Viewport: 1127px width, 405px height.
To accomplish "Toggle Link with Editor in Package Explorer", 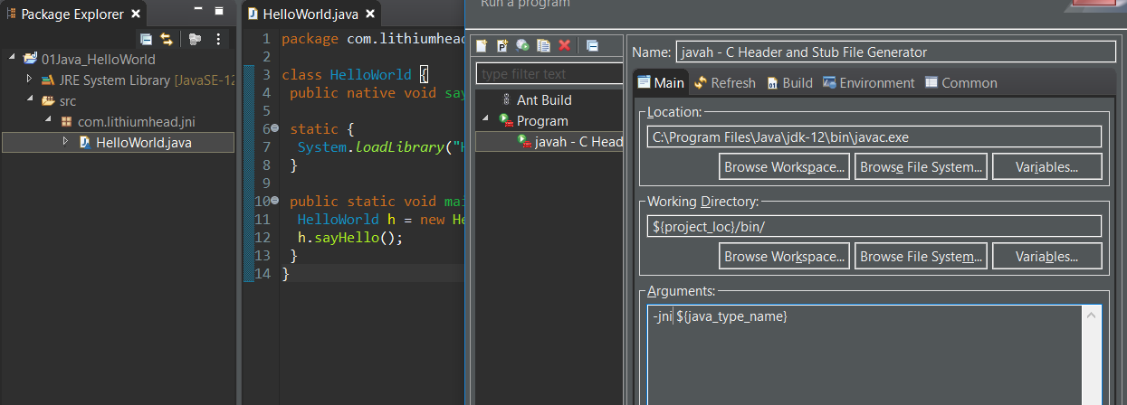I will click(x=167, y=39).
